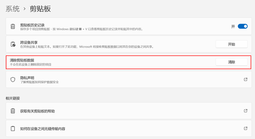Image resolution: width=255 pixels, height=139 pixels.
Task: Click the 清除剪贴板数据 row label
Action: (x=22, y=60)
